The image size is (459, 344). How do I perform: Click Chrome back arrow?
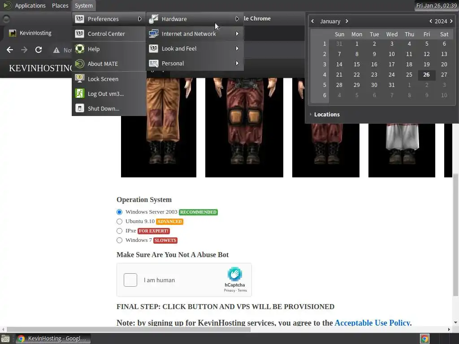[10, 50]
